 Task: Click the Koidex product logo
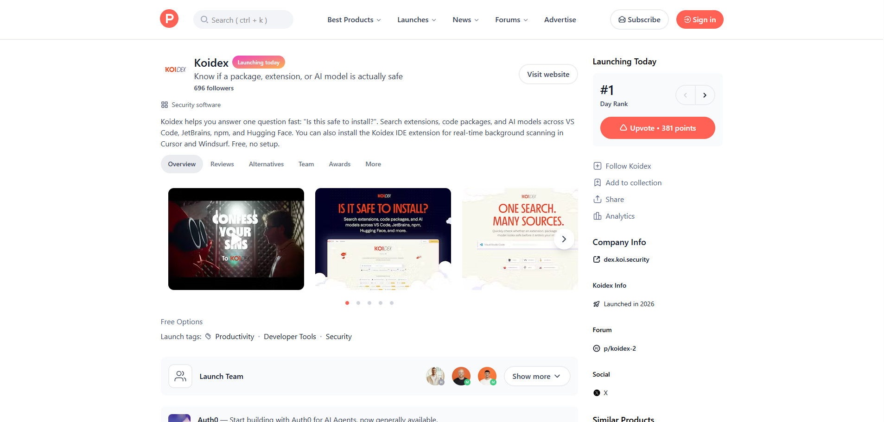click(175, 69)
